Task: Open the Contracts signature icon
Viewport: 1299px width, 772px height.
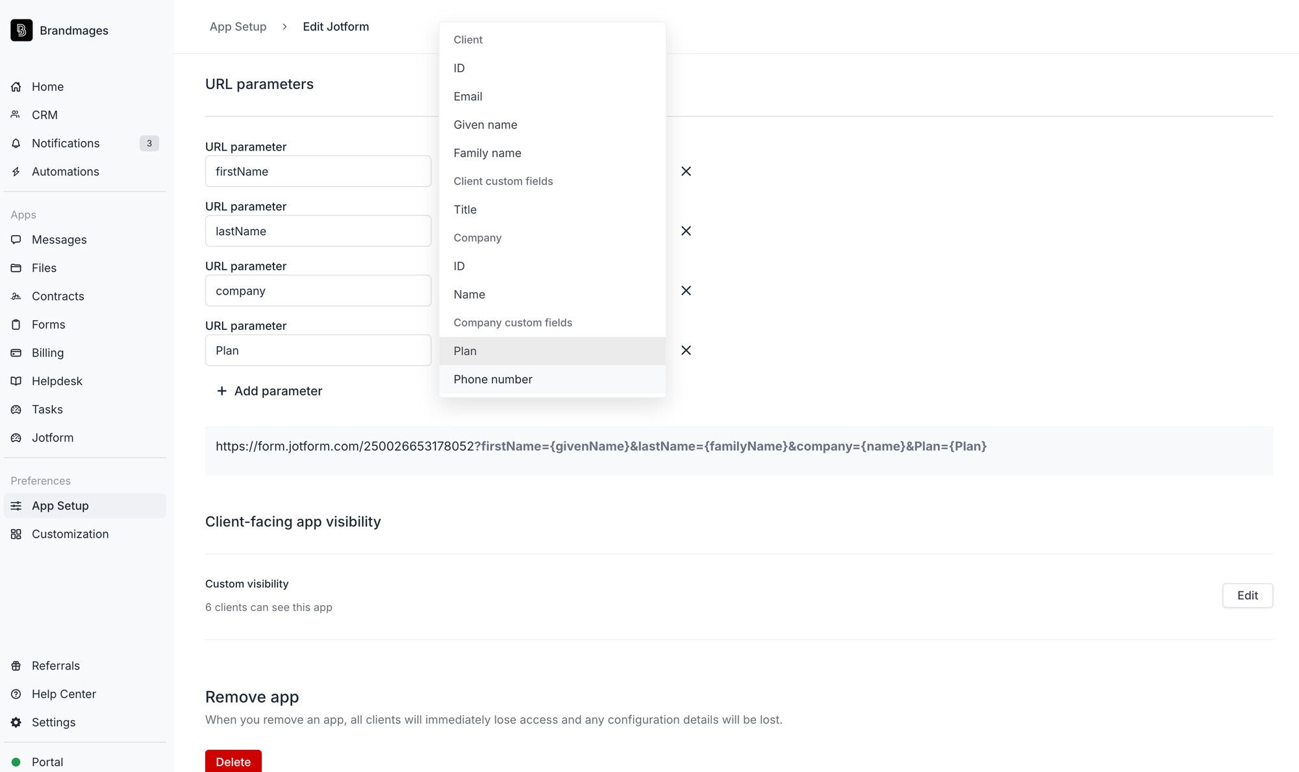Action: coord(16,297)
